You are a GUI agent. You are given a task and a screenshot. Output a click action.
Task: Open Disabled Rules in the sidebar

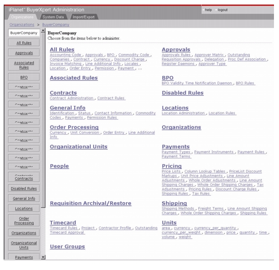(24, 189)
